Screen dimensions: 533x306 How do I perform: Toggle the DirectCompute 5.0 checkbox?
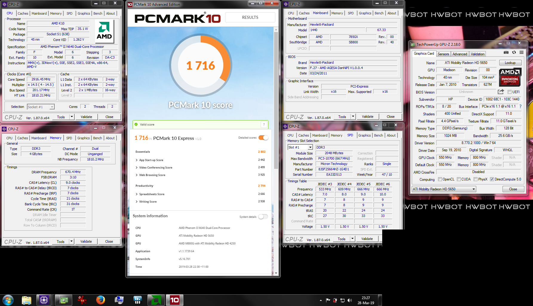492,179
